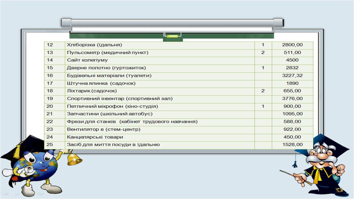Click the faint next slide arrow
Screen dimensions: 354x199
tap(41, 193)
